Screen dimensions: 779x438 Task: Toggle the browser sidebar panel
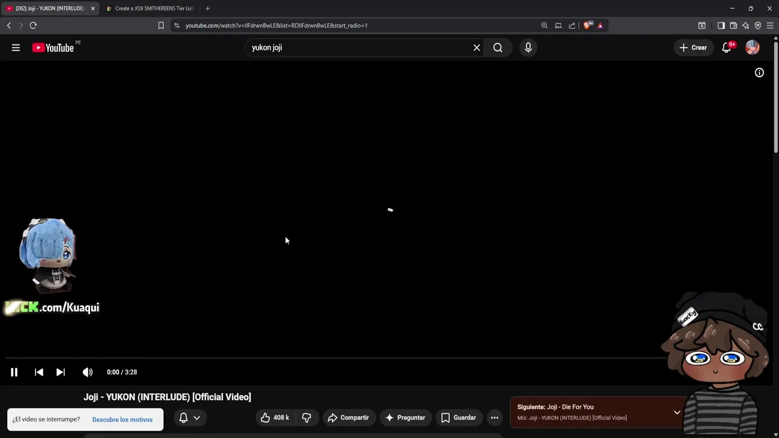pos(721,26)
